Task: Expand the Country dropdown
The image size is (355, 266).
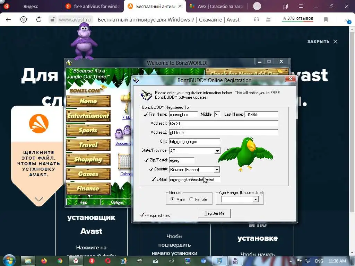Action: coord(217,169)
